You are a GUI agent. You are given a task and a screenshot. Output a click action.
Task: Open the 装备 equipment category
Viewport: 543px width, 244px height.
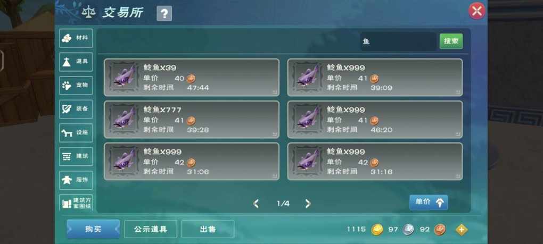76,109
